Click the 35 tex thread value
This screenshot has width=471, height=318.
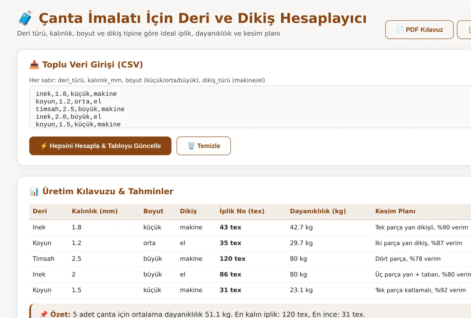click(x=230, y=243)
